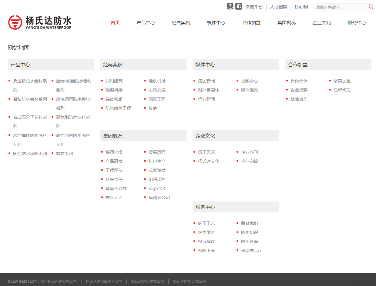
Task: View the 集团分公司 page link
Action: click(x=159, y=198)
